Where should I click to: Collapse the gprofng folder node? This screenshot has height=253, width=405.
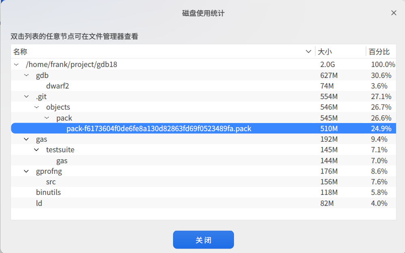26,171
